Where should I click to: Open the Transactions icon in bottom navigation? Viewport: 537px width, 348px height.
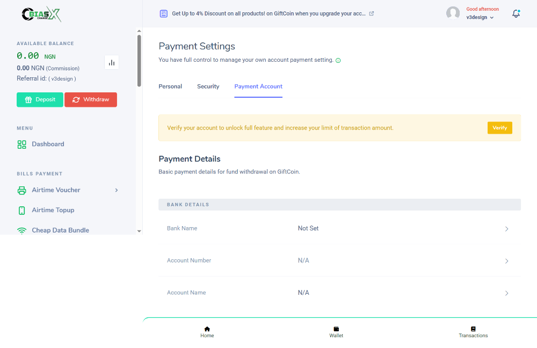[473, 329]
